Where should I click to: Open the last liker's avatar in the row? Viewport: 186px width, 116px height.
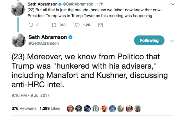137,109
